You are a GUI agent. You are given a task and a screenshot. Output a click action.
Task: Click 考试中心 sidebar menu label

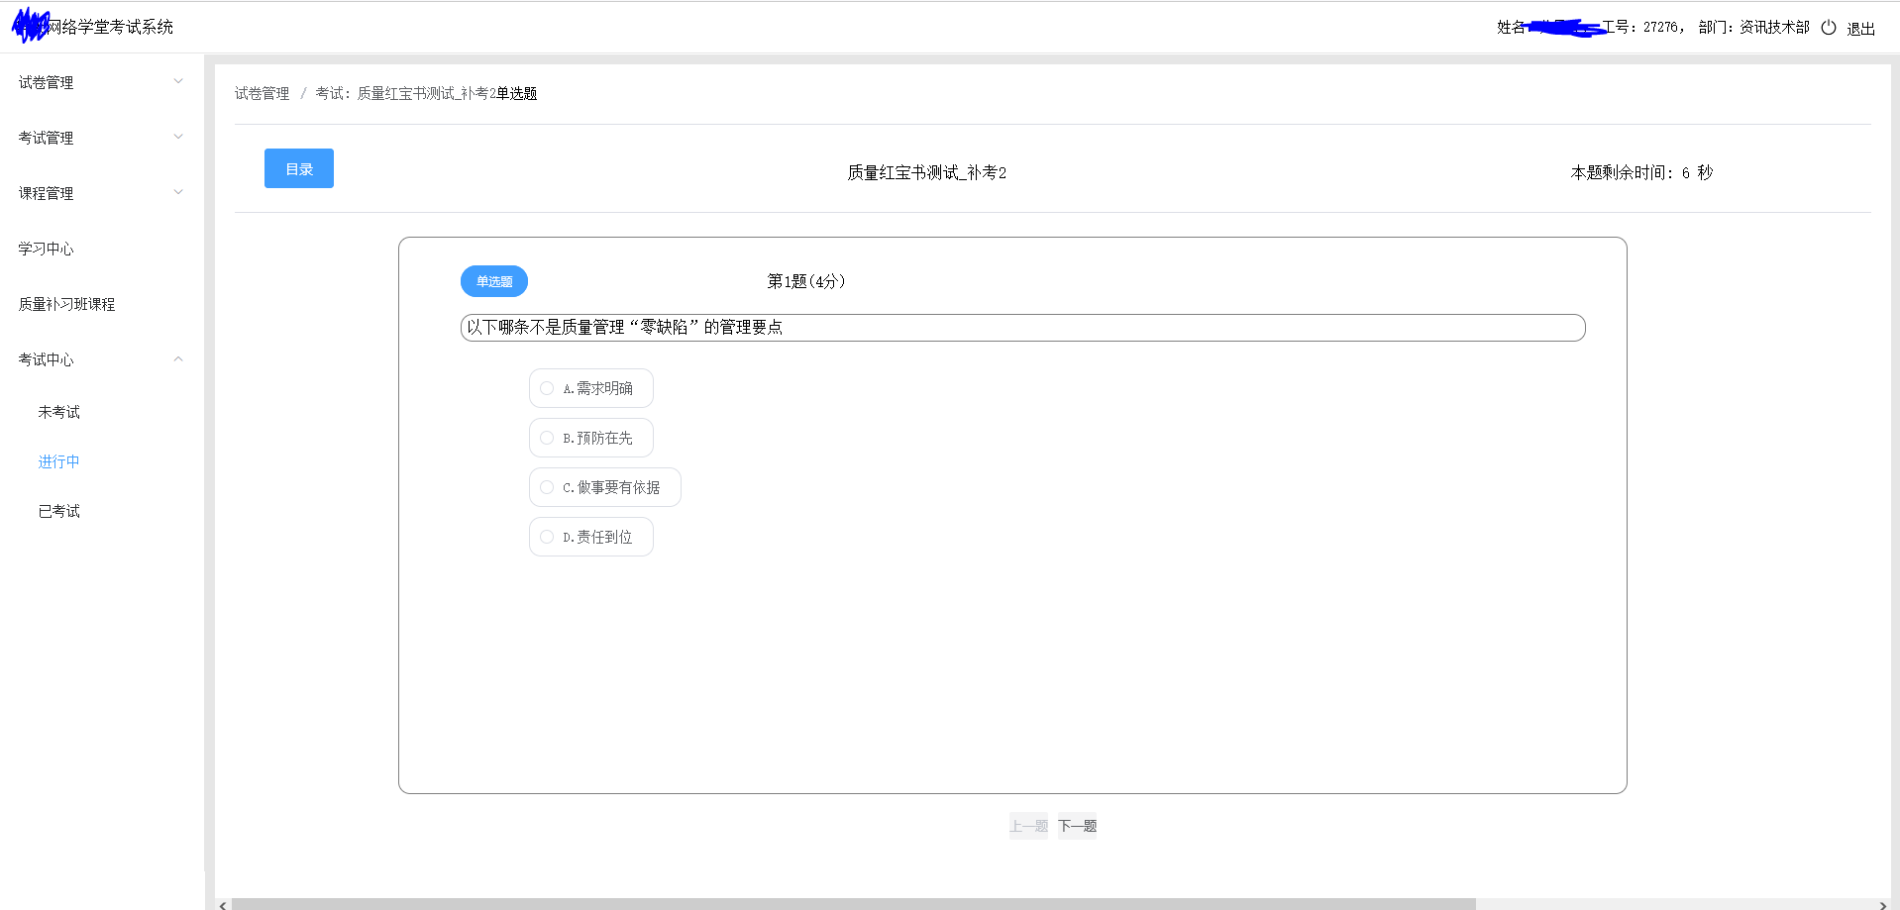pyautogui.click(x=46, y=359)
